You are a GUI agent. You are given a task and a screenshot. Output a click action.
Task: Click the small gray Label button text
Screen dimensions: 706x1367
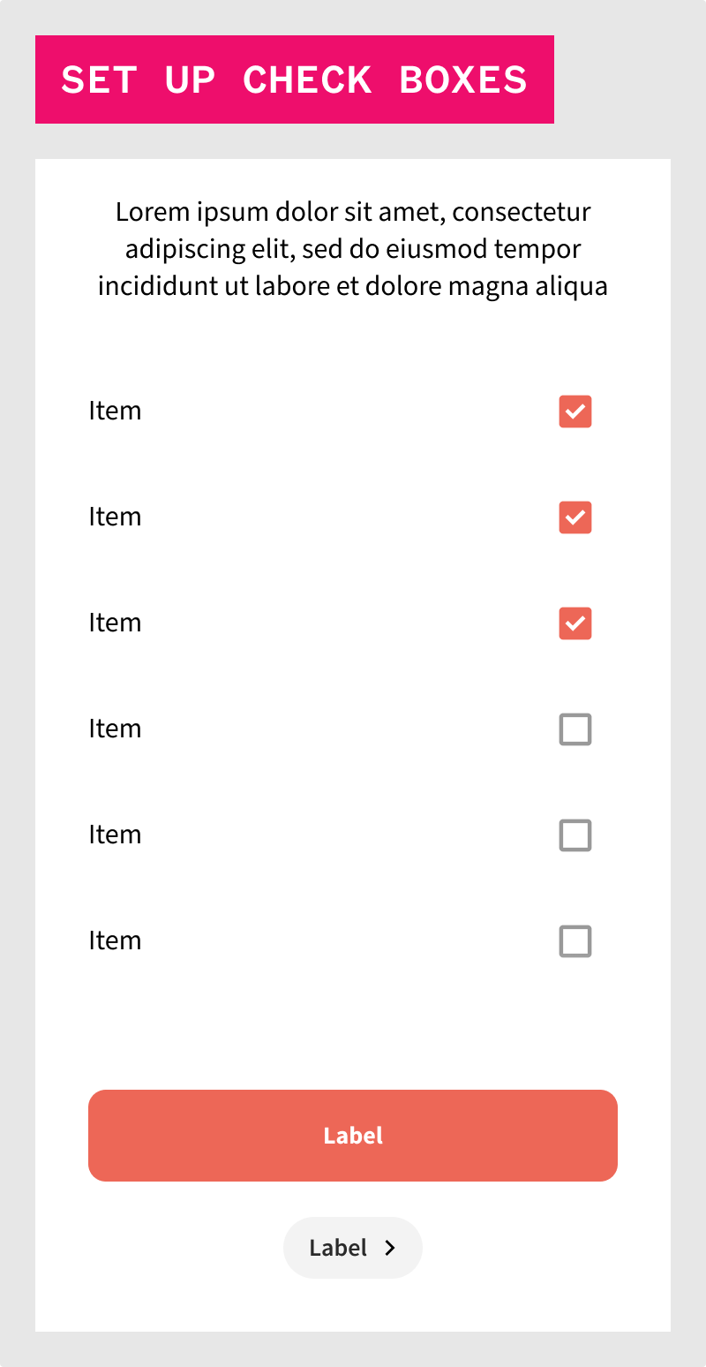click(338, 1248)
